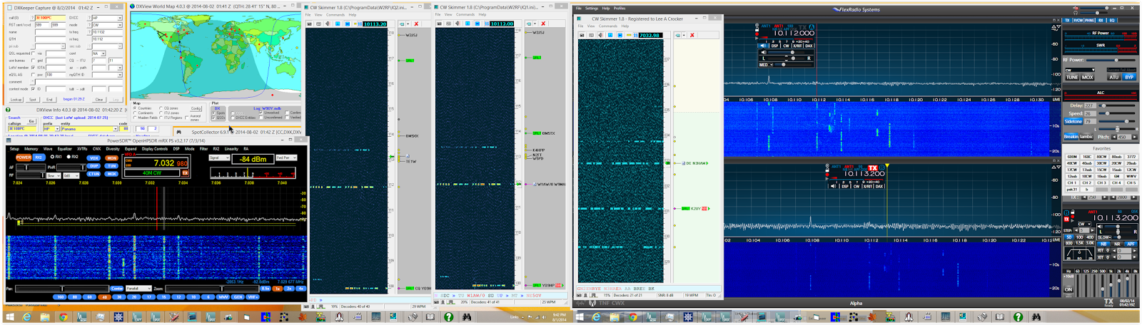Click the Clear button in DXKeeper Capture
Viewport: 1142px width, 325px height.
(x=99, y=100)
